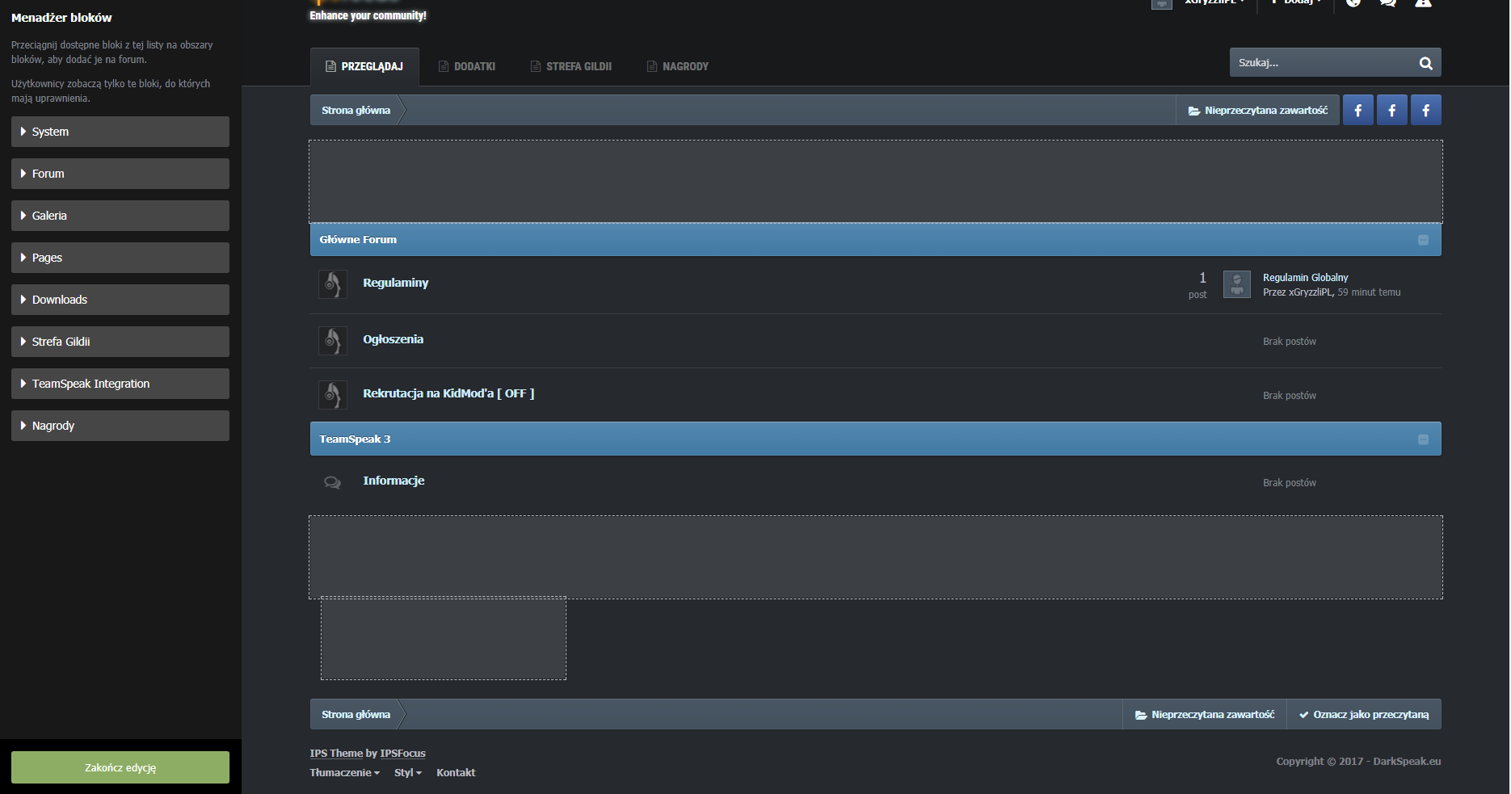
Task: Expand the TeamSpeak Integration block group
Action: click(x=120, y=384)
